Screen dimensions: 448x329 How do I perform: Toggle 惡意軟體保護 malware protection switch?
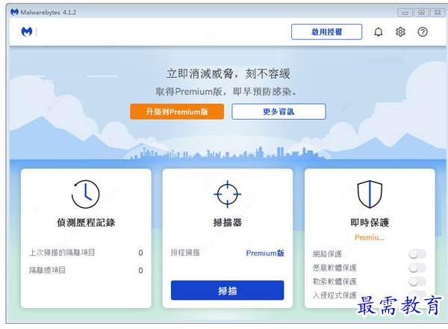pyautogui.click(x=417, y=268)
